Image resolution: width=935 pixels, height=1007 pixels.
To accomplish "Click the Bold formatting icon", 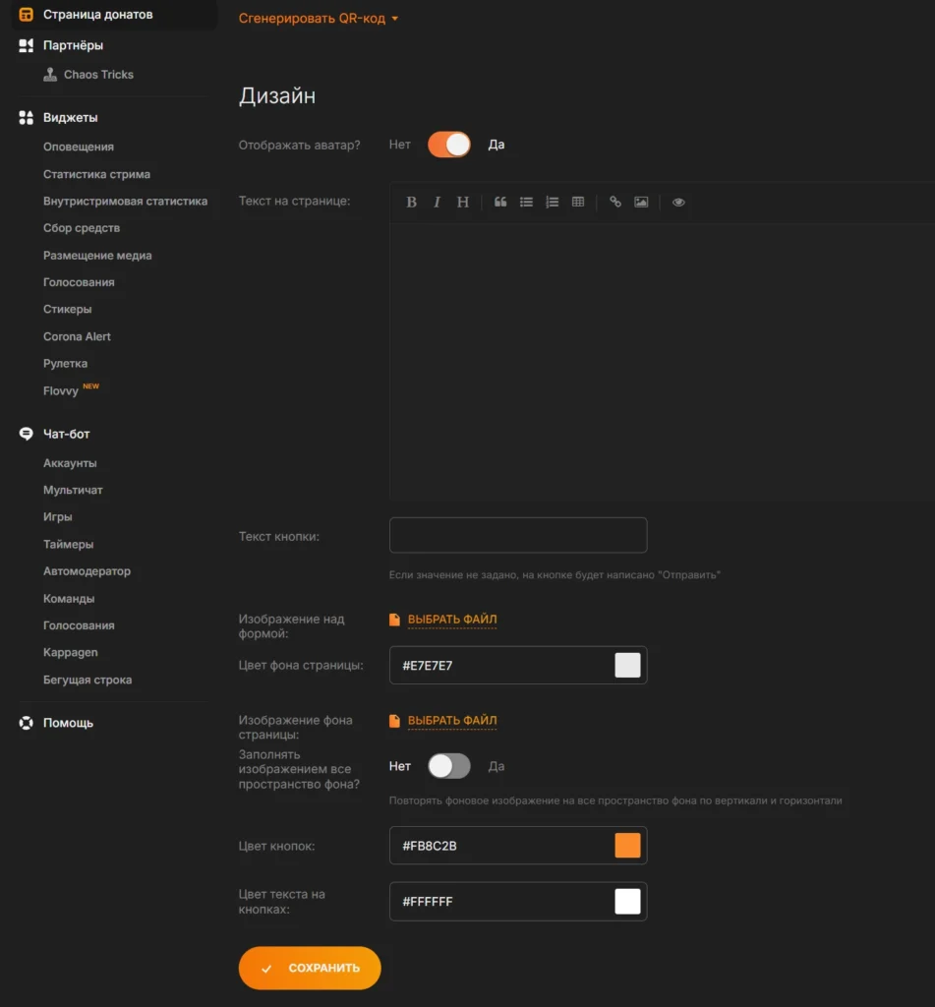I will point(411,202).
